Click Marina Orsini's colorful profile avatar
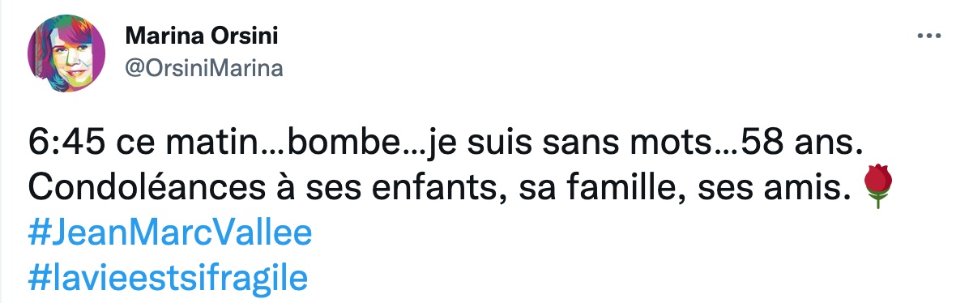 pyautogui.click(x=66, y=53)
